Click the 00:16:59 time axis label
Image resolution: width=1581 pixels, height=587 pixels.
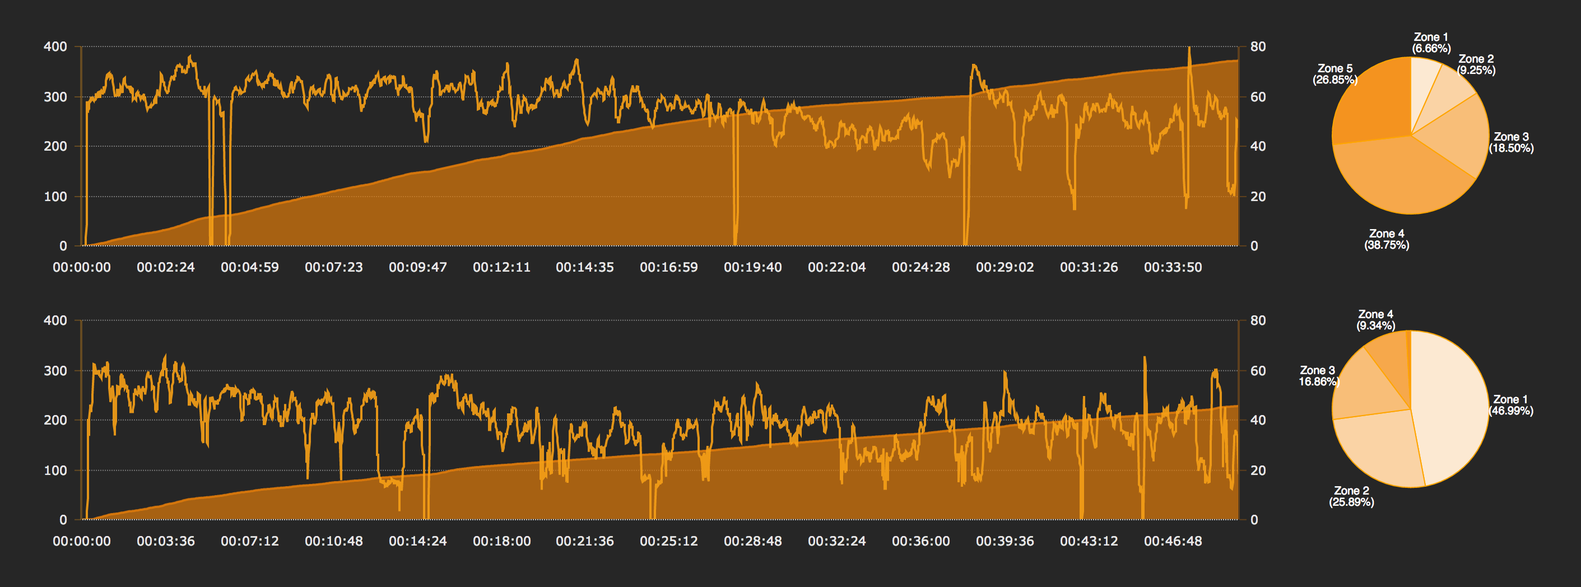pyautogui.click(x=669, y=267)
